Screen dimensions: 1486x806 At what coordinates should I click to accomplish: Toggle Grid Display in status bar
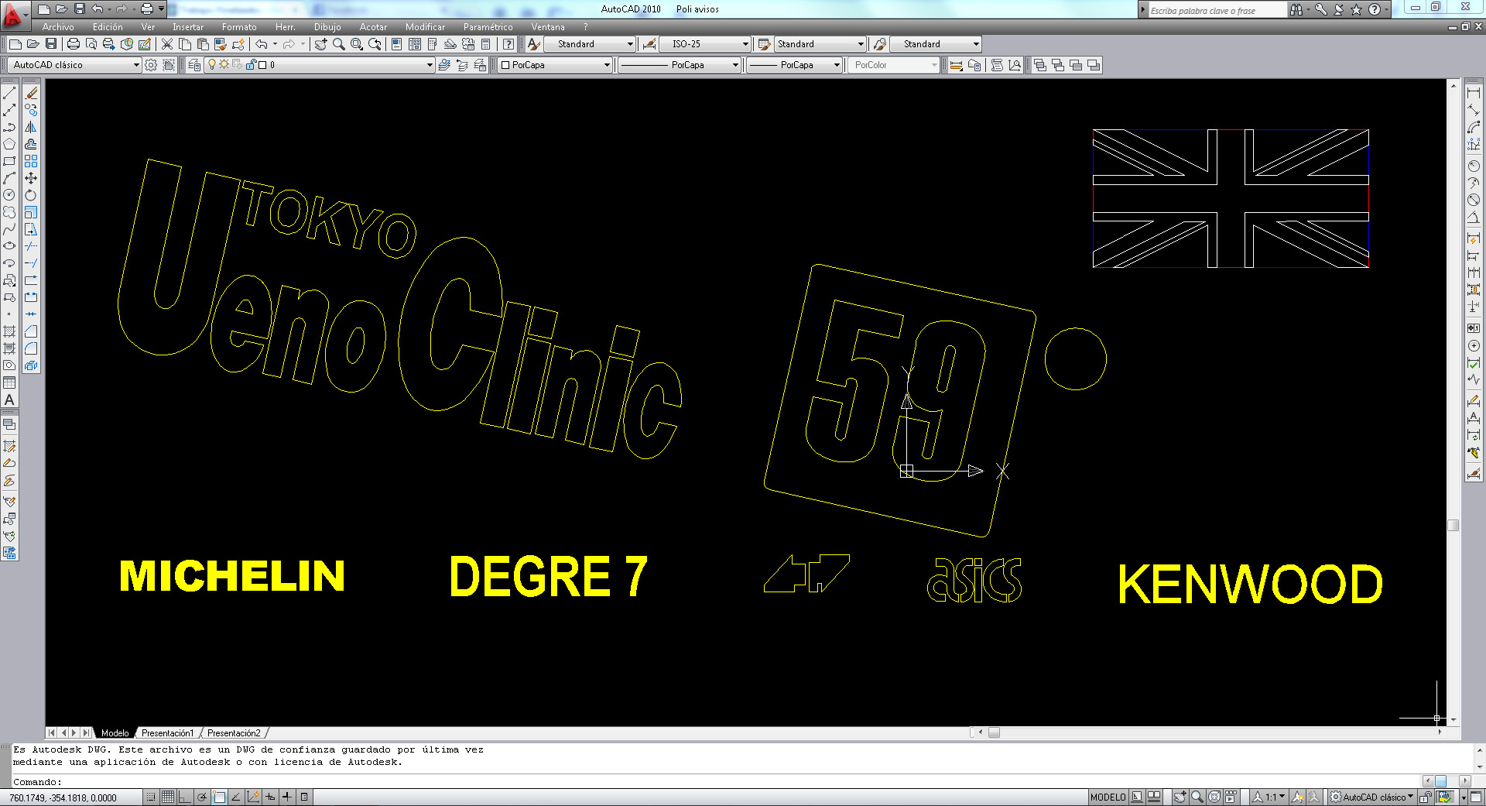[168, 797]
